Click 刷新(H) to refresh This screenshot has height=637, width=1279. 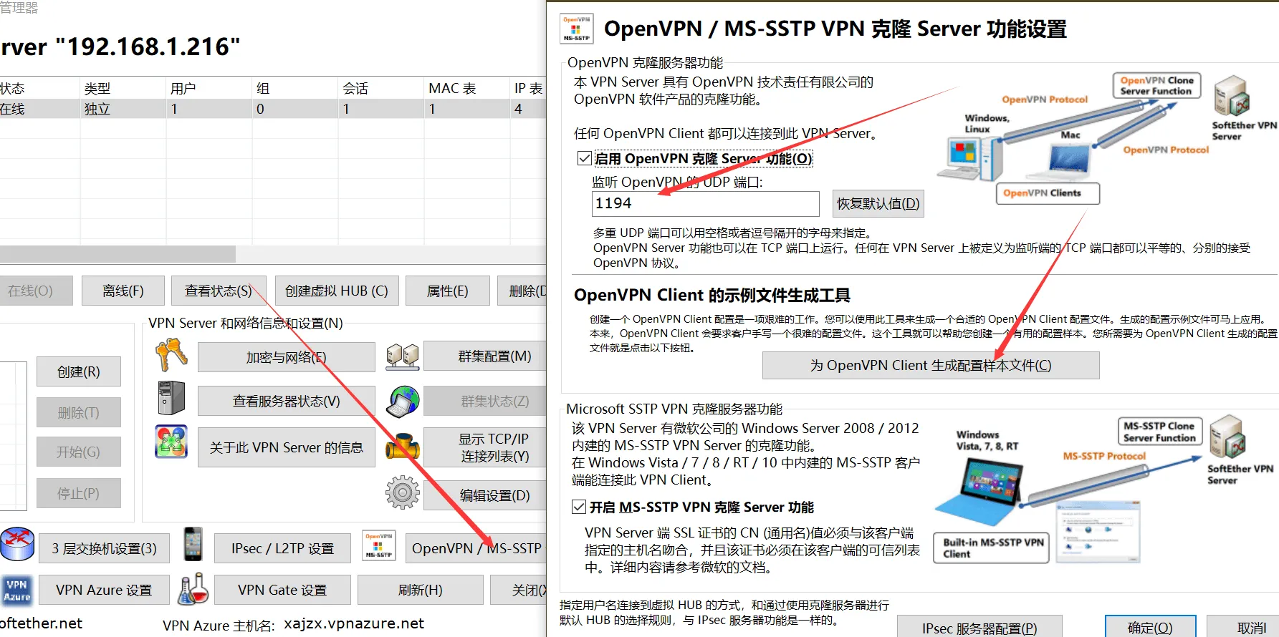point(421,590)
